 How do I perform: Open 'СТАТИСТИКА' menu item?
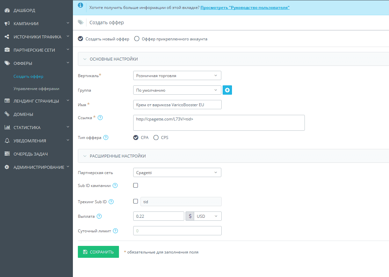point(27,128)
